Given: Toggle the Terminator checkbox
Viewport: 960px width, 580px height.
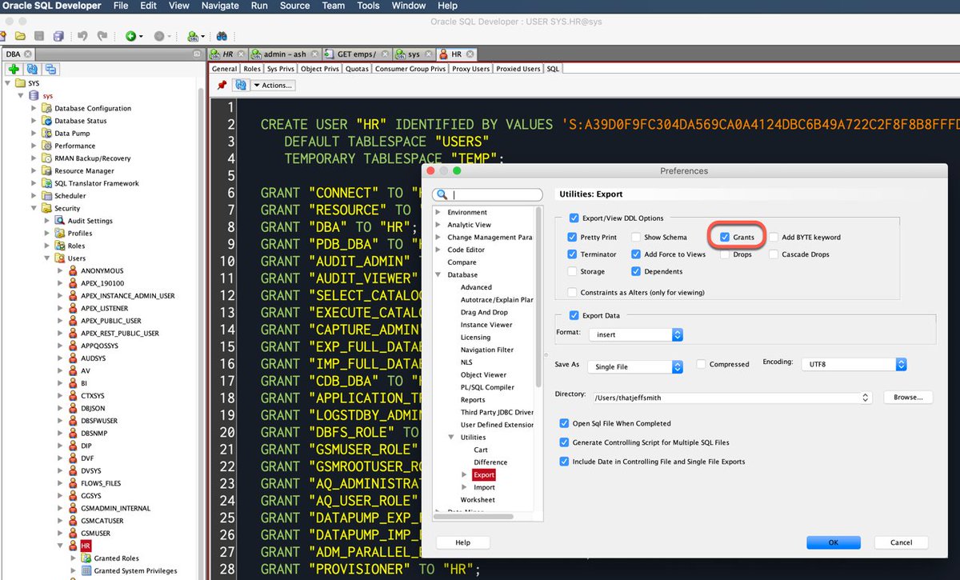Looking at the screenshot, I should pyautogui.click(x=572, y=254).
